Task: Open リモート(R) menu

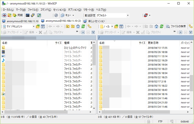Action: 89,10
